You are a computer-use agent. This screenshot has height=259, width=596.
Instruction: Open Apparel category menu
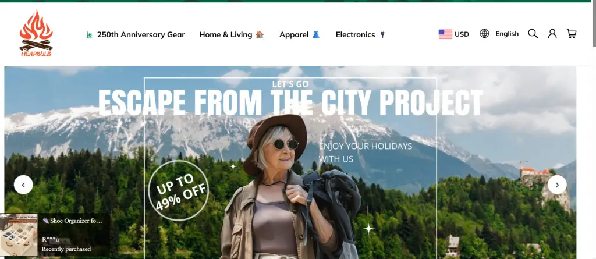click(300, 34)
